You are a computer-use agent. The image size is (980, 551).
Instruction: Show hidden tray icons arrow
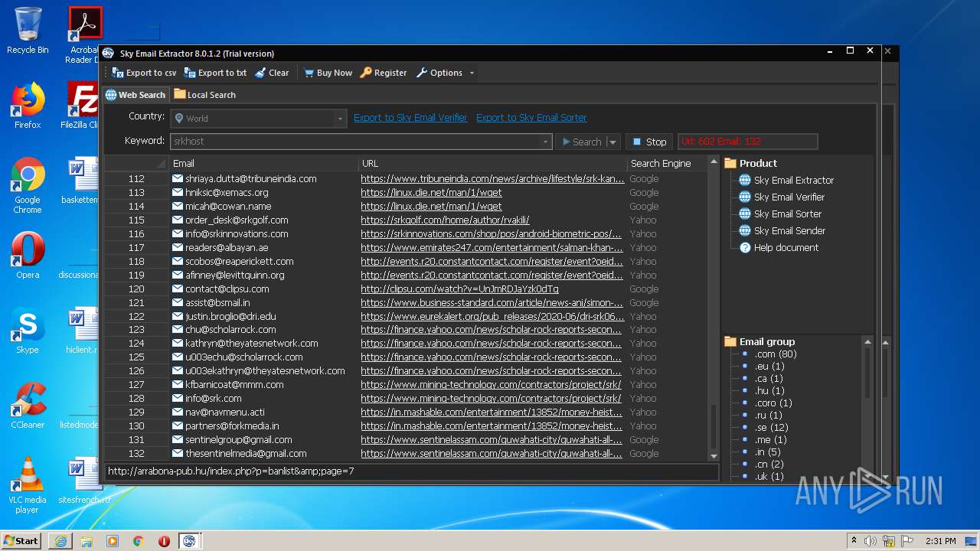click(x=854, y=541)
